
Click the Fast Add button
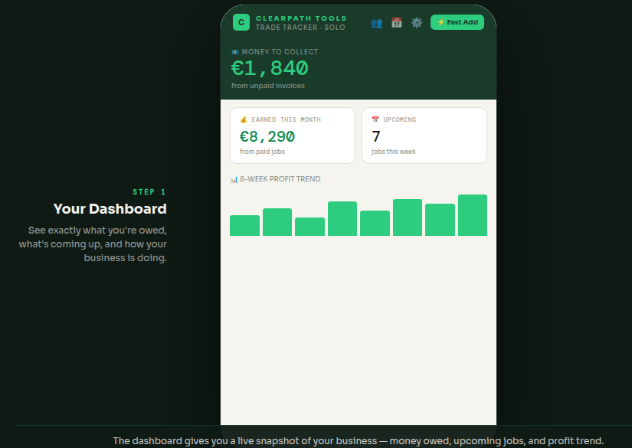pyautogui.click(x=457, y=22)
